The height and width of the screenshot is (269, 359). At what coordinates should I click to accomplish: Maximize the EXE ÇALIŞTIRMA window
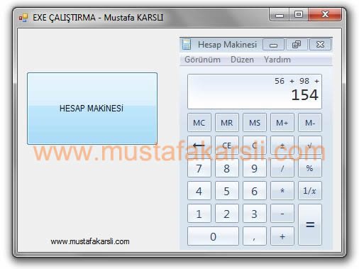pyautogui.click(x=299, y=15)
